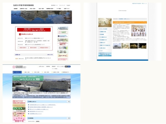The image size is (166, 124).
Task: Open the 看護部 apple-logo side banner
Action: 63,32
